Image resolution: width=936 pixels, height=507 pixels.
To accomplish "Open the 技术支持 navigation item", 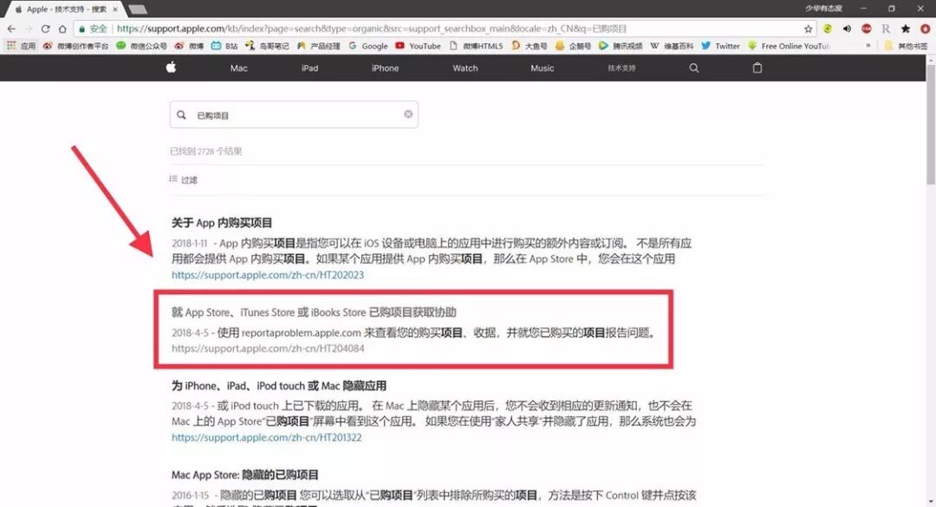I will [621, 68].
